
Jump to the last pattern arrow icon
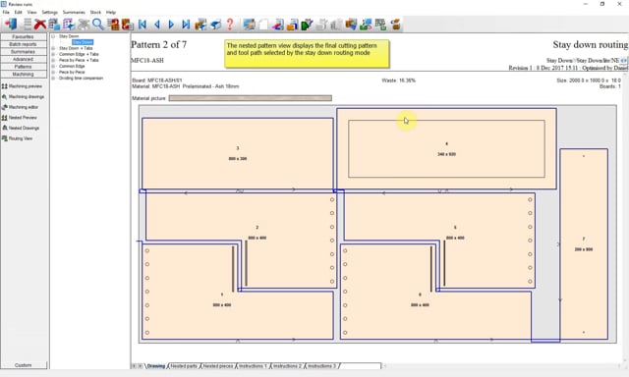(186, 25)
